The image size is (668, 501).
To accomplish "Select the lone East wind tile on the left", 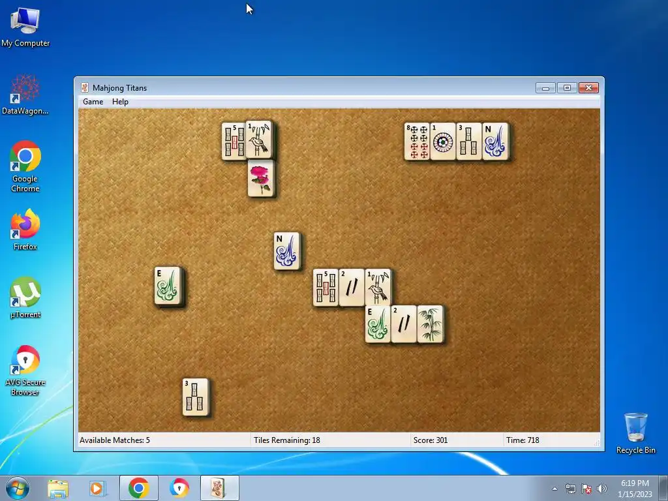I will [168, 286].
